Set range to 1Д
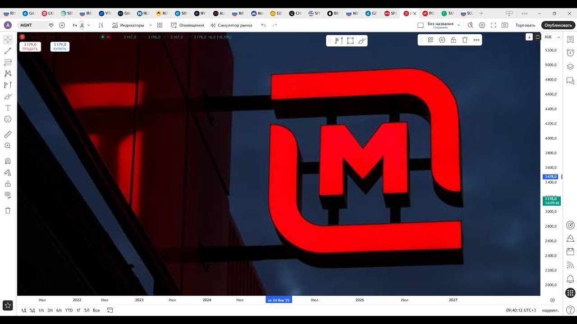Screen dimensions: 577x324 [24, 310]
